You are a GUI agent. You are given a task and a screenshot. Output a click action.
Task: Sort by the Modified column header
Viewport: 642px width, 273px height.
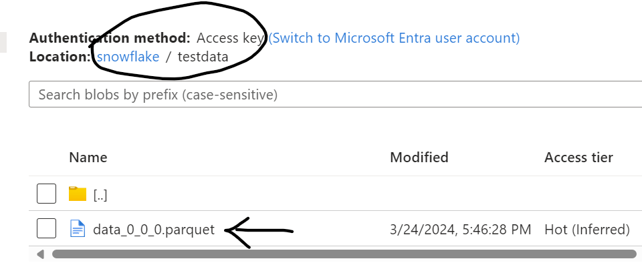coord(419,158)
